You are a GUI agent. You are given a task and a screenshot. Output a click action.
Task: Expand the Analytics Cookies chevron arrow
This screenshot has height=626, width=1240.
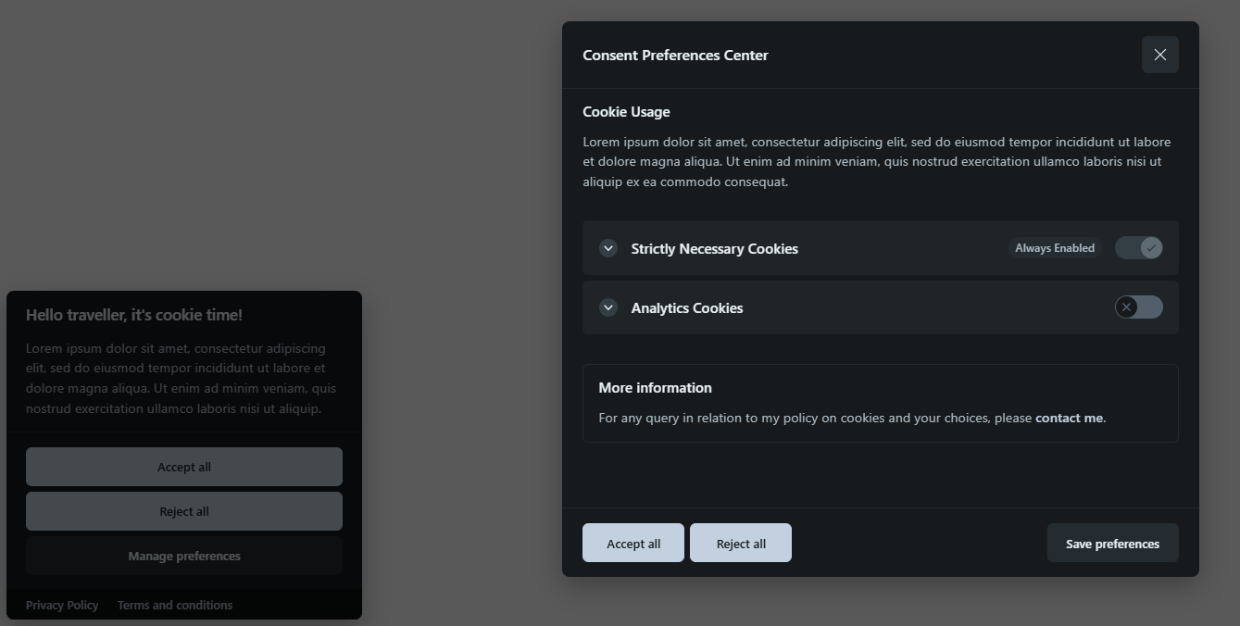[x=608, y=307]
